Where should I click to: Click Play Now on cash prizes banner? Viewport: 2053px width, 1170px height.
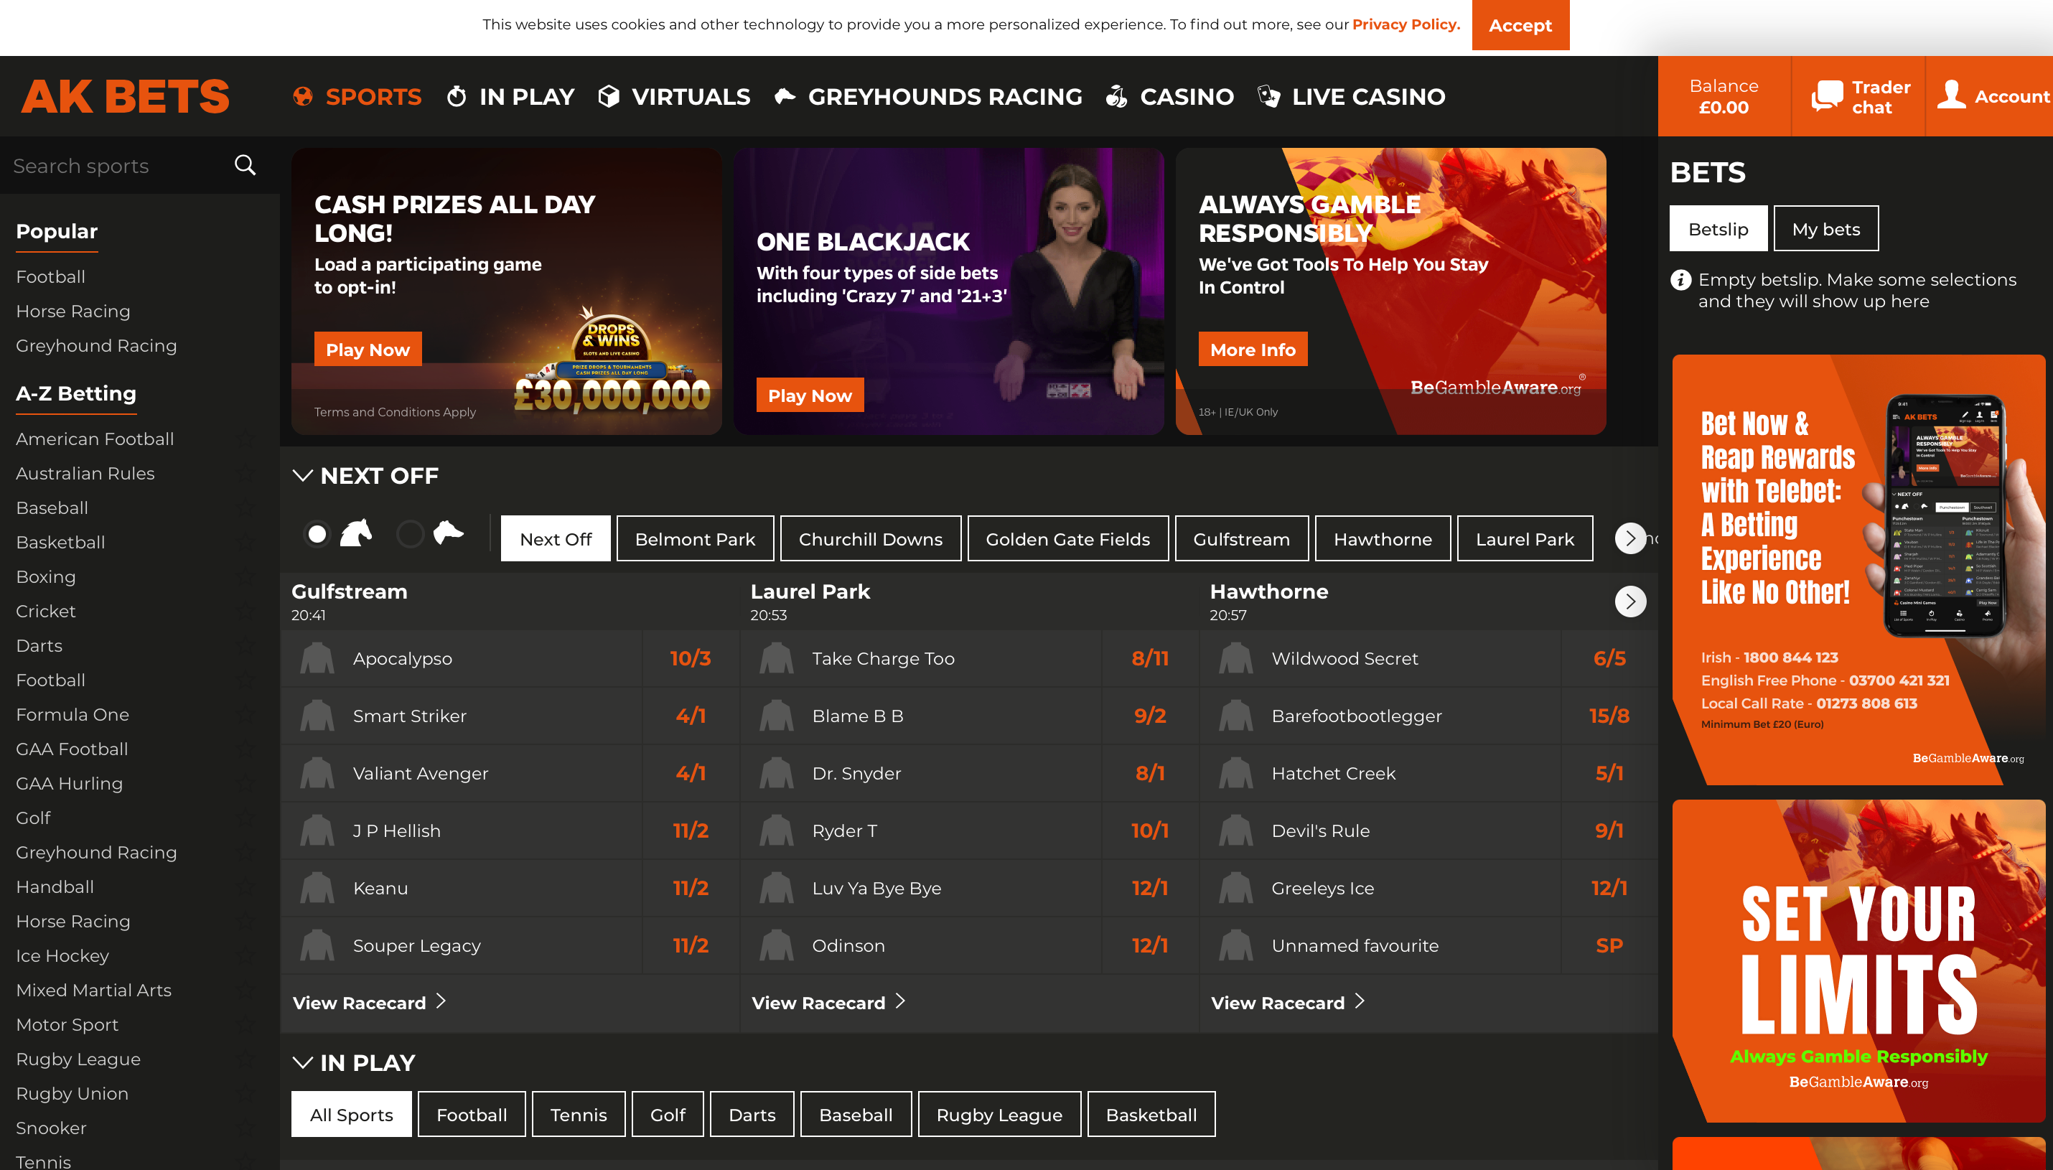(368, 349)
